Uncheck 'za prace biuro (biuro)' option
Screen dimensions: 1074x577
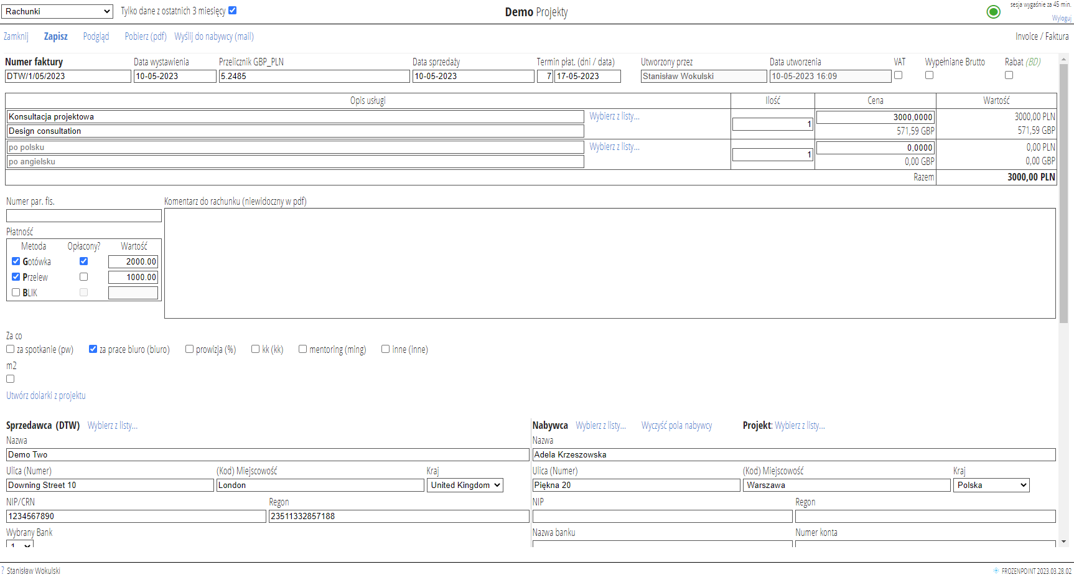(93, 349)
